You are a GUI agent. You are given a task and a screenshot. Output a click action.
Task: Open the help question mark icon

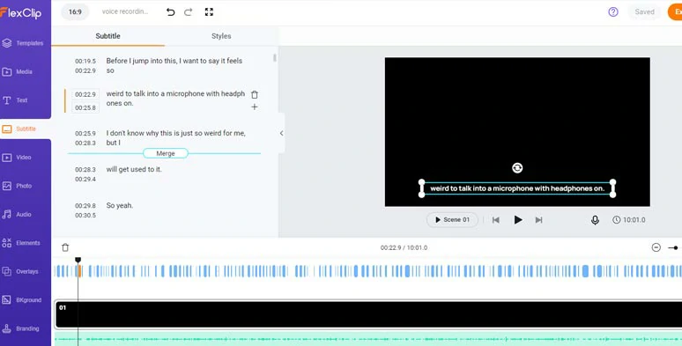tap(613, 12)
